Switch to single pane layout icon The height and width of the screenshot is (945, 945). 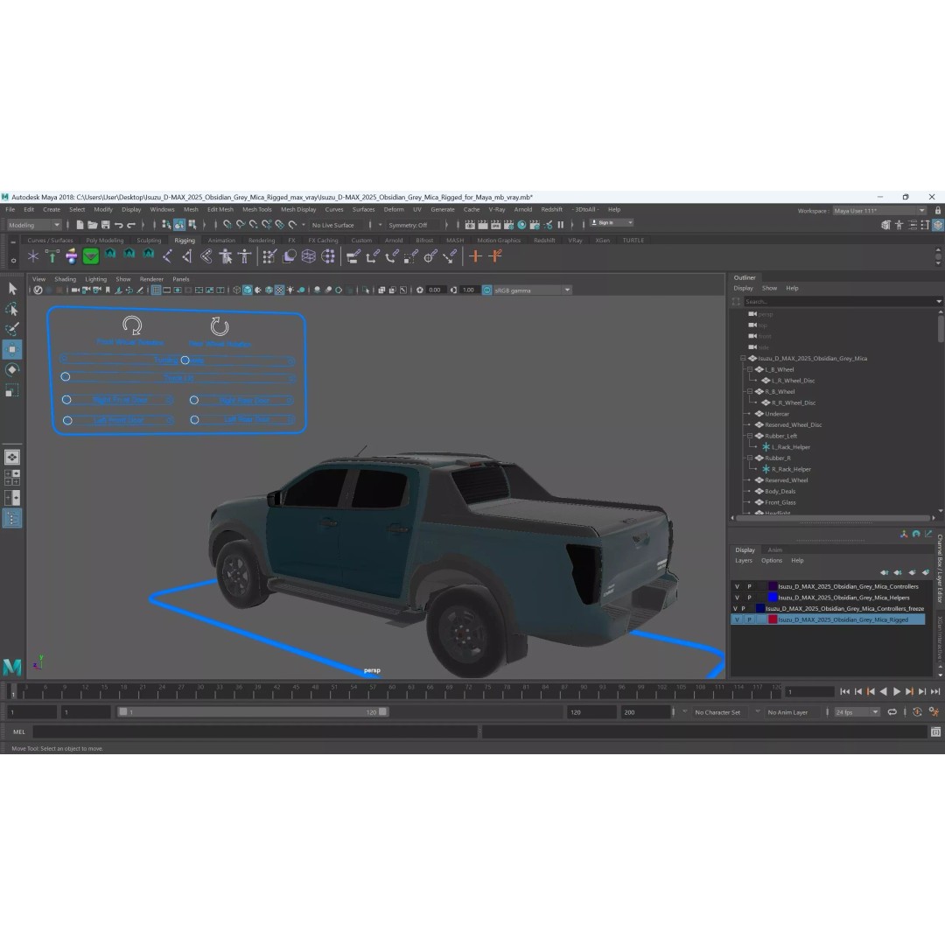point(12,458)
